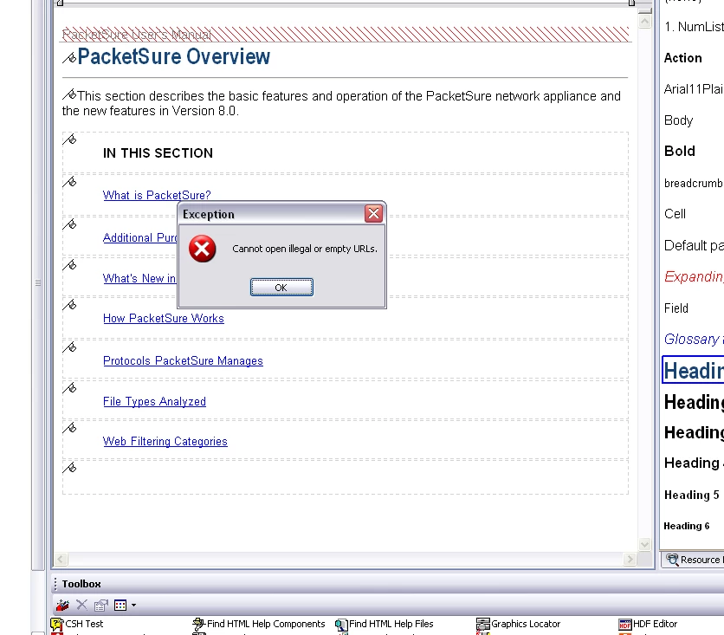The height and width of the screenshot is (635, 724).
Task: Click the Add Tool icon in Toolbox
Action: (62, 605)
